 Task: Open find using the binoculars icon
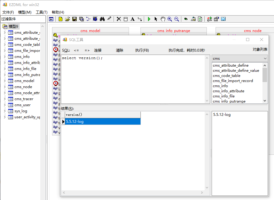pos(102,19)
